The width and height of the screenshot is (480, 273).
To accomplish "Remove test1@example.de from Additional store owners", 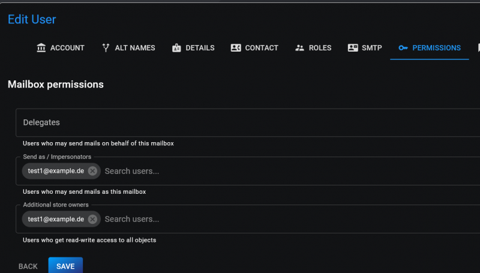I will coord(92,219).
